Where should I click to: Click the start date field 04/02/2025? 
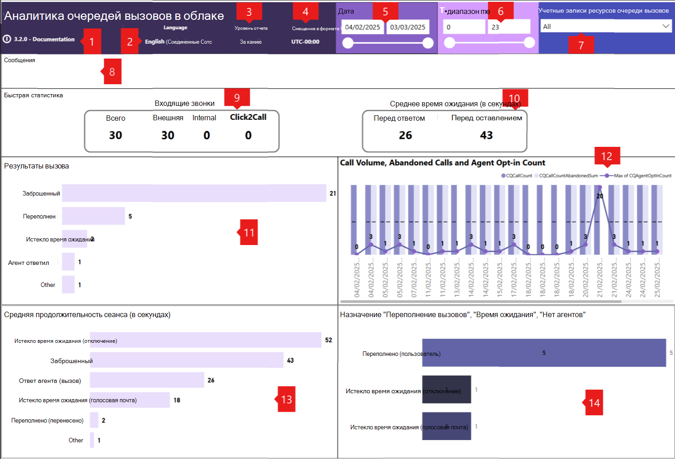click(363, 27)
